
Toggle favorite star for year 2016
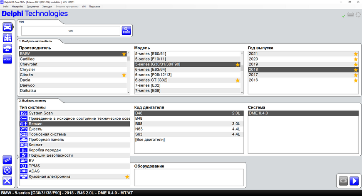click(356, 80)
